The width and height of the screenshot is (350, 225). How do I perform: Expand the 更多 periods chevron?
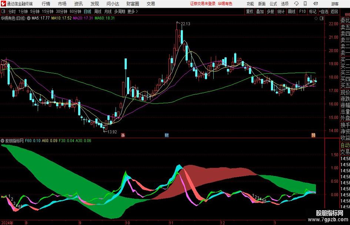pyautogui.click(x=137, y=11)
